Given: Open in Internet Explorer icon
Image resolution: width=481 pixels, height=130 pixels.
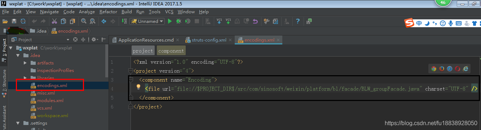Looking at the screenshot, I should click(x=465, y=68).
